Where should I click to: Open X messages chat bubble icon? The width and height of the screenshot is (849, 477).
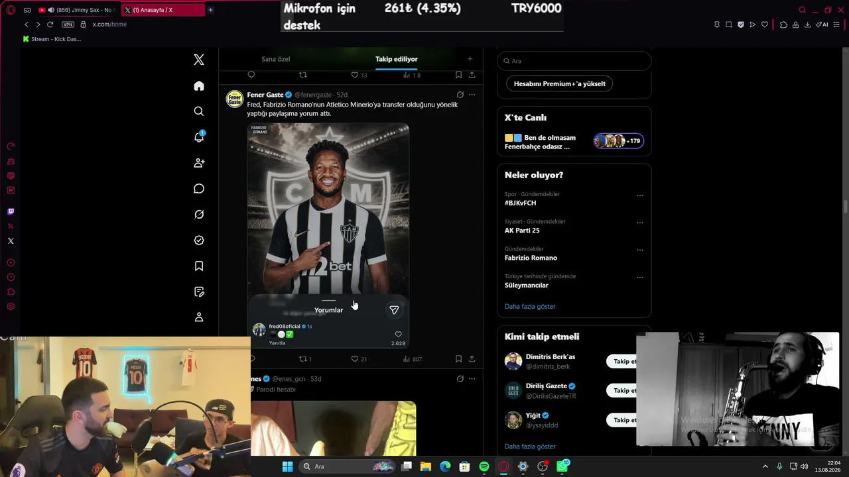199,189
